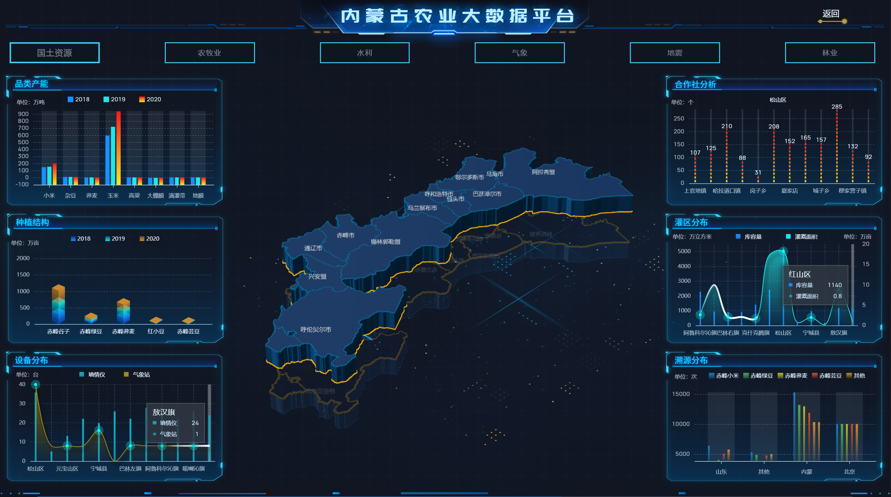
Task: Switch to the 气象 tab
Action: click(519, 53)
